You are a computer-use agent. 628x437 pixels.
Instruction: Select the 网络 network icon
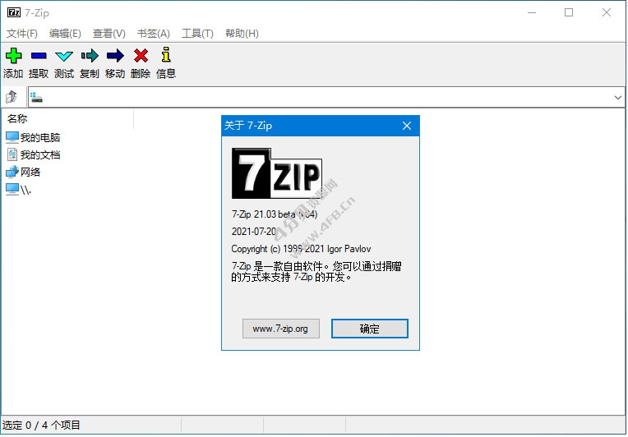point(12,172)
